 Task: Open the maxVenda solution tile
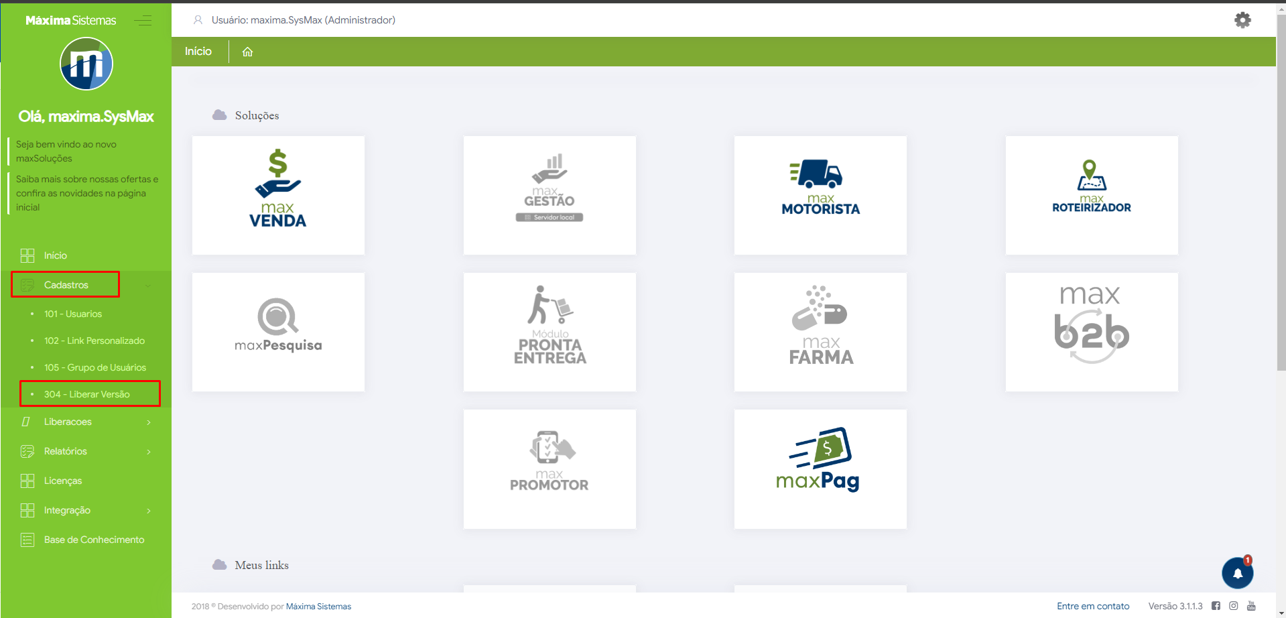click(x=278, y=195)
